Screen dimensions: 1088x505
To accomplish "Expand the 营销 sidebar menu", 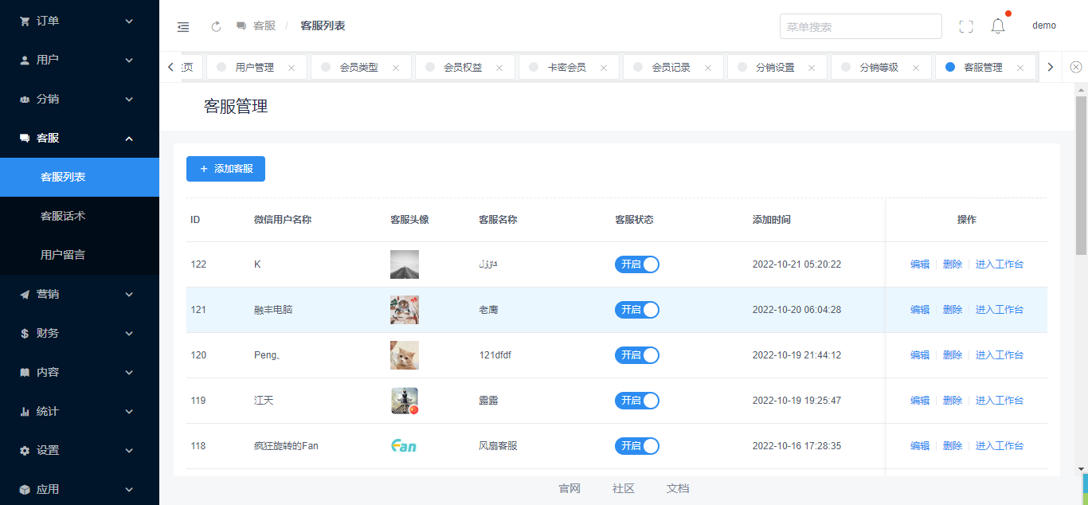I will (80, 294).
